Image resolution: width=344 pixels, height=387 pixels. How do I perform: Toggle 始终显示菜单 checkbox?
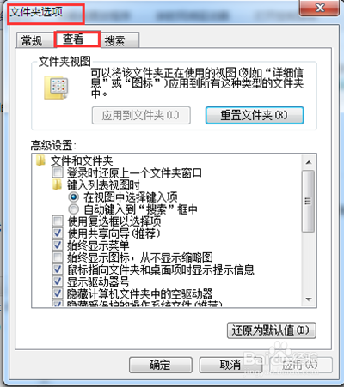(x=58, y=245)
